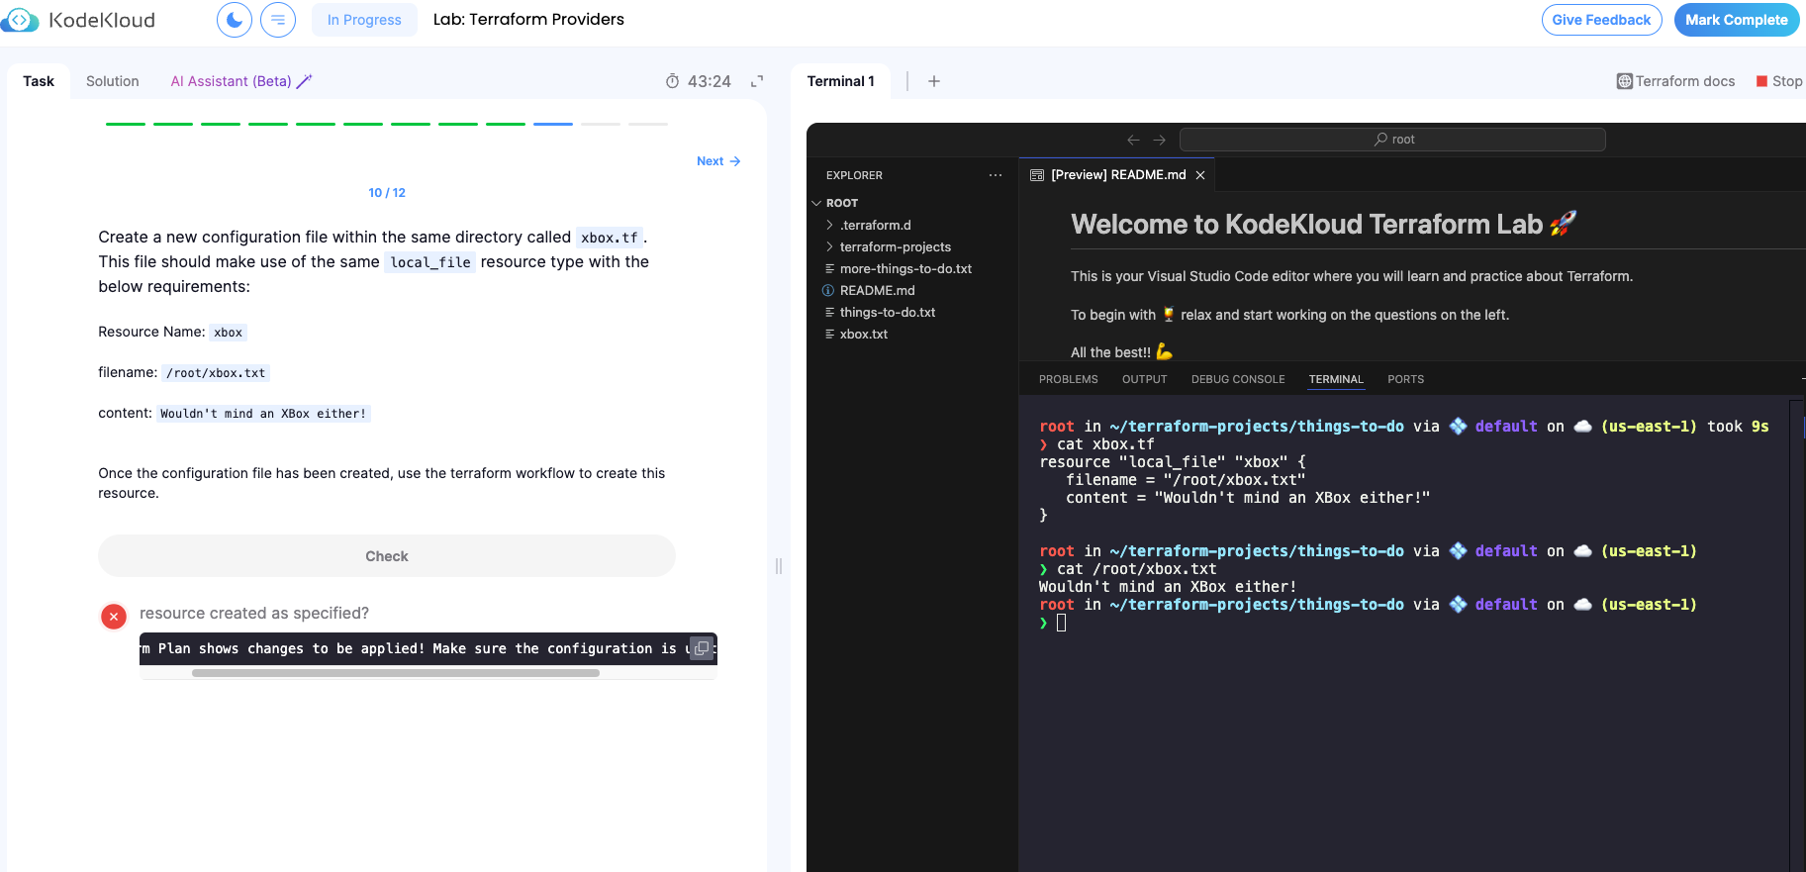Open Explorer more actions ellipsis

click(x=995, y=175)
